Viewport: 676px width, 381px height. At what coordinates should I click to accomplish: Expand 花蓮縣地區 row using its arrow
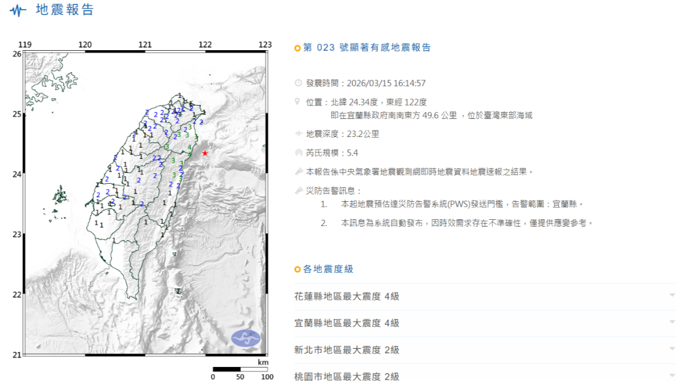tap(671, 296)
